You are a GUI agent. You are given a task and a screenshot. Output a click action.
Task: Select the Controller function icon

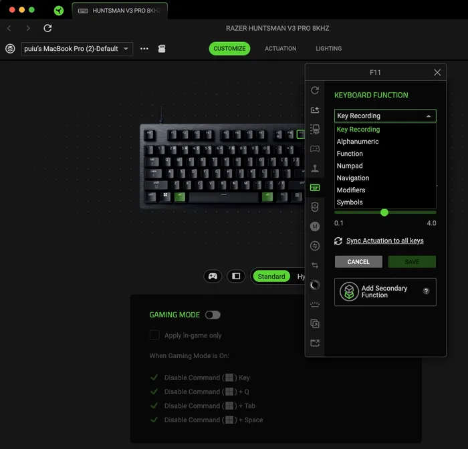point(315,148)
